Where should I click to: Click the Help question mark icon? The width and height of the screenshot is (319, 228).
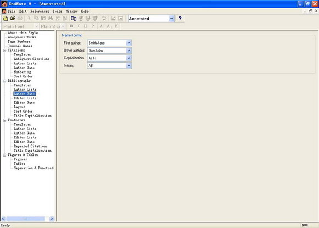(x=180, y=19)
